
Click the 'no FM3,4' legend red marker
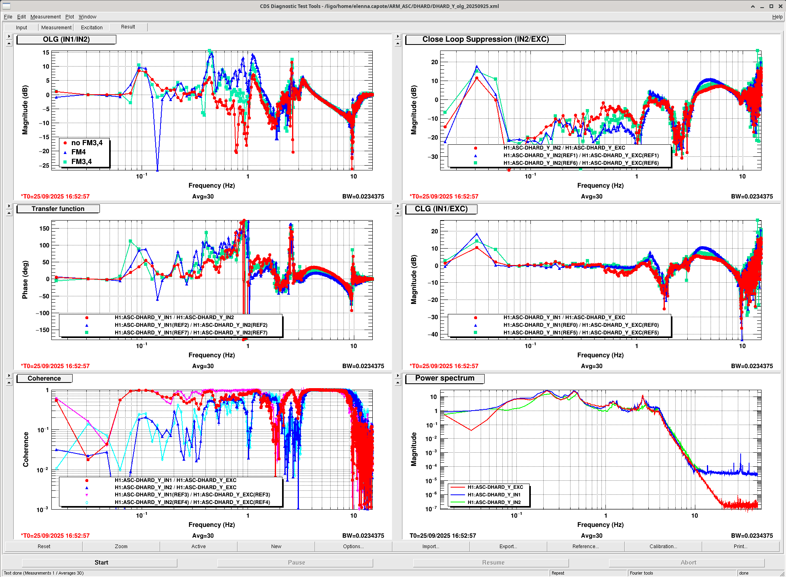click(65, 143)
